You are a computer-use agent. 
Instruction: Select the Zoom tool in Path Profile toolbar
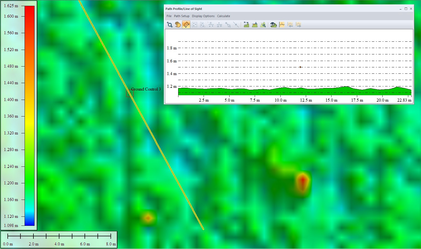coord(170,25)
